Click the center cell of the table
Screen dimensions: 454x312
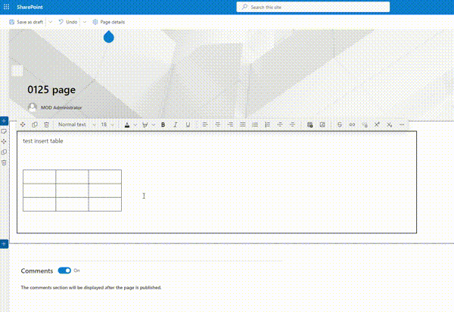coord(72,190)
